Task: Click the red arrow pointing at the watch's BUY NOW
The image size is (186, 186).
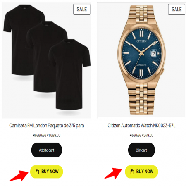Action: (x=113, y=173)
